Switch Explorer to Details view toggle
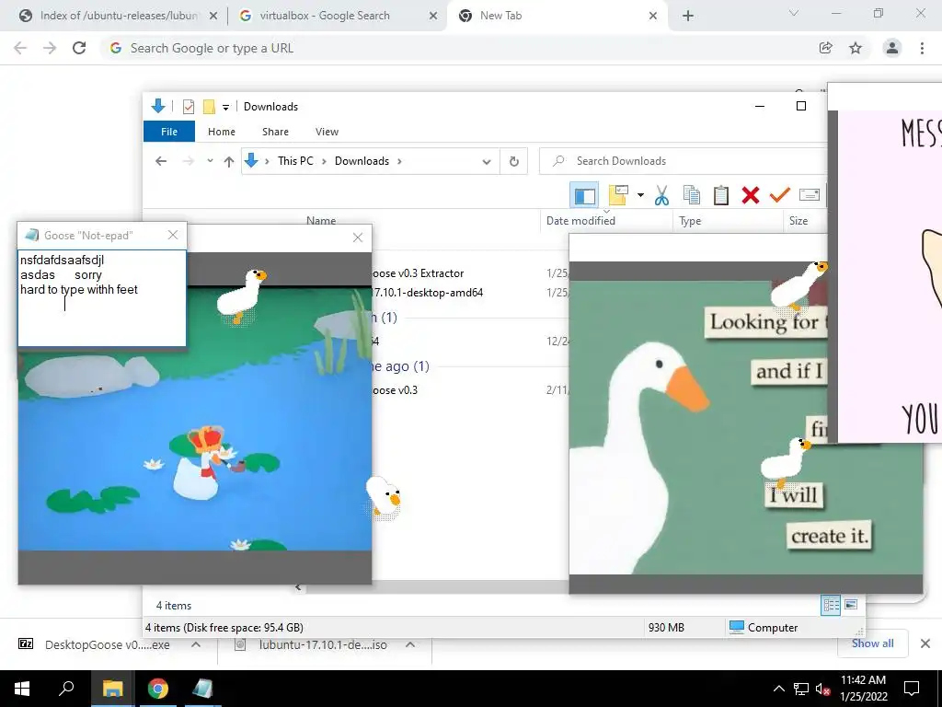 pos(831,605)
